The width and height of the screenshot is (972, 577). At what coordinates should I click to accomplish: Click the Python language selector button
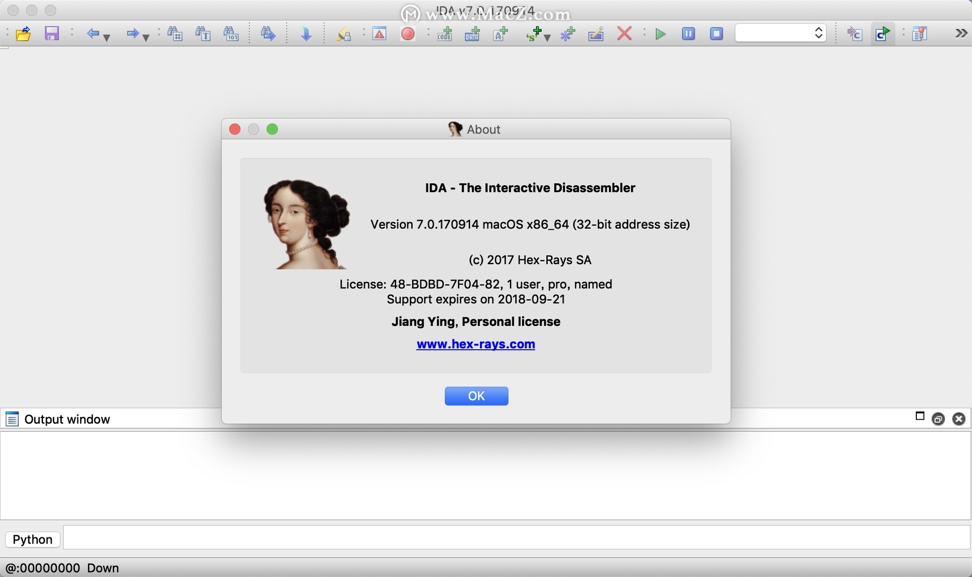pos(32,540)
